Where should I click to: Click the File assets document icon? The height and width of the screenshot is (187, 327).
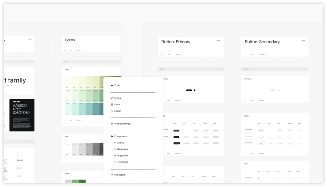(x=112, y=175)
